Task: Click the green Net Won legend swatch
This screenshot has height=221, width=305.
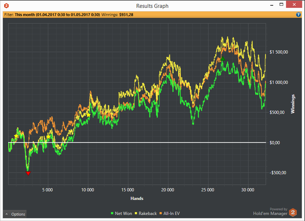Action: coord(112,214)
